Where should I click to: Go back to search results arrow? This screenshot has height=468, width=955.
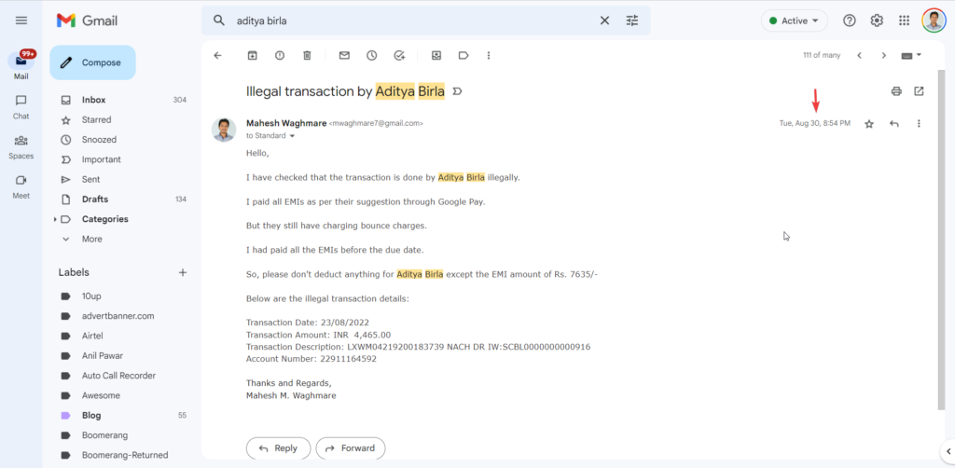(217, 55)
